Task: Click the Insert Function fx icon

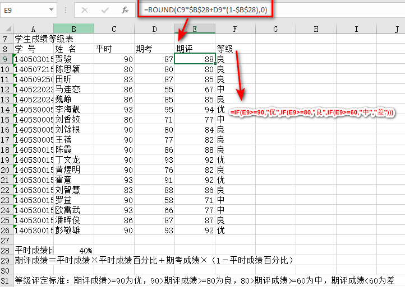Action: point(125,10)
